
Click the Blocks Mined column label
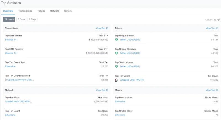(x=211, y=97)
